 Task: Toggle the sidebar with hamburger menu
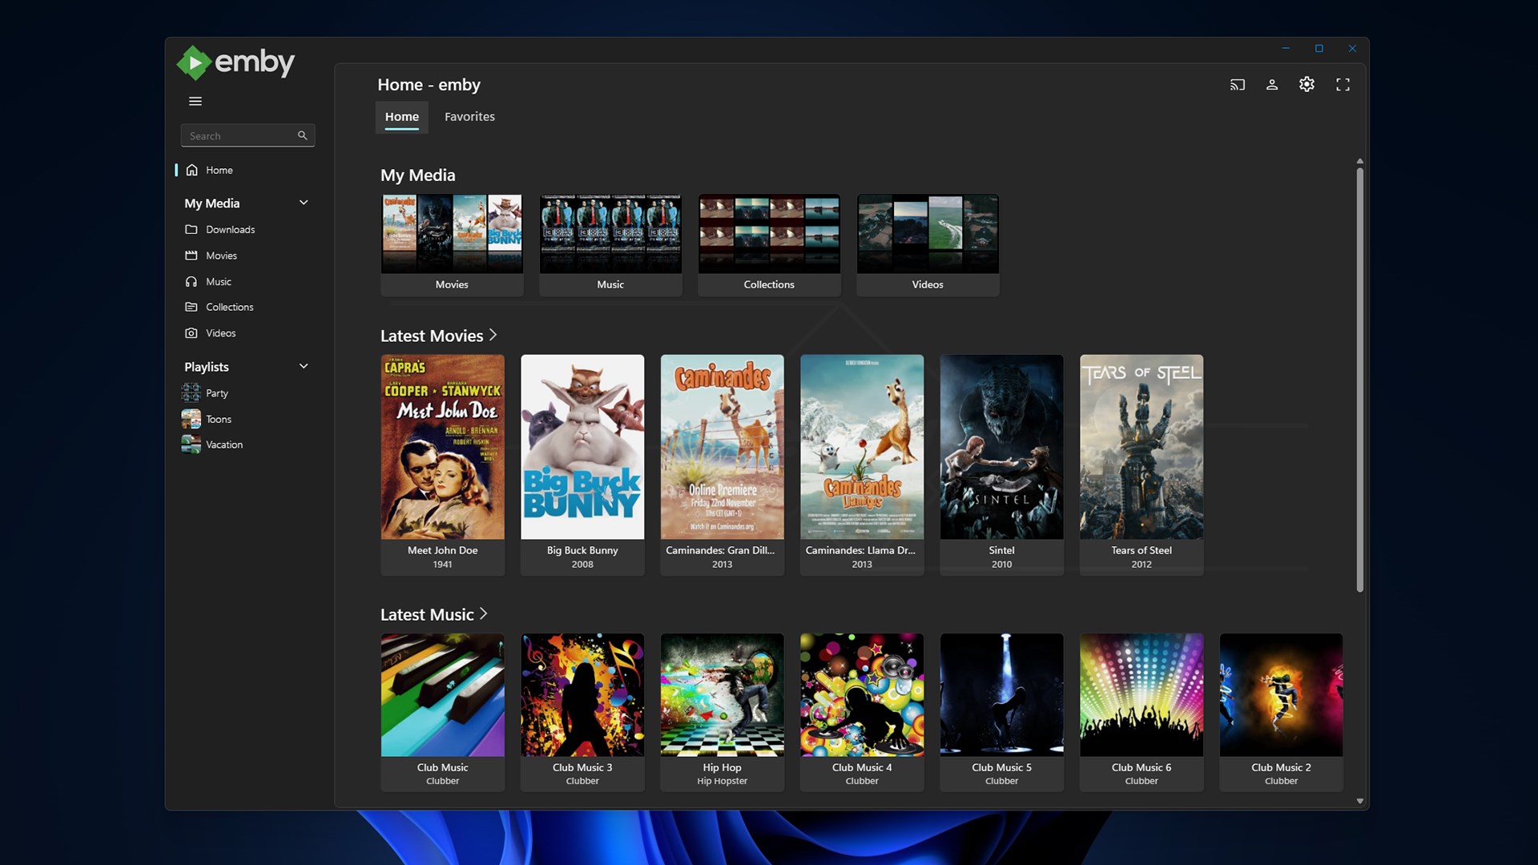[195, 102]
